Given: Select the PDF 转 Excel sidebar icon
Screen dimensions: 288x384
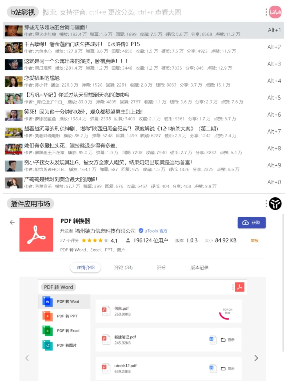Looking at the screenshot, I should point(47,331).
